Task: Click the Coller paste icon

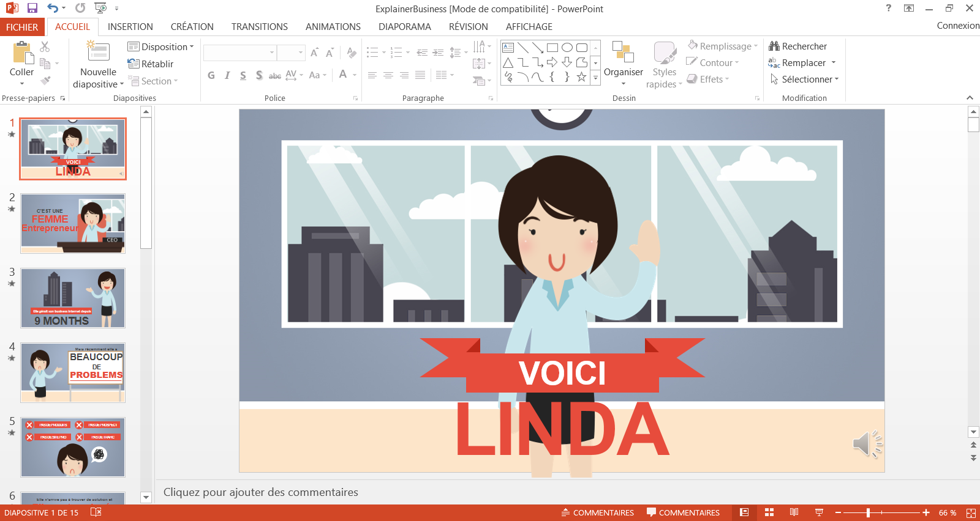Action: (x=22, y=54)
